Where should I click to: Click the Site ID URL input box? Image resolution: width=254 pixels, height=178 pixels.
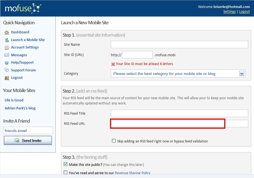click(137, 55)
